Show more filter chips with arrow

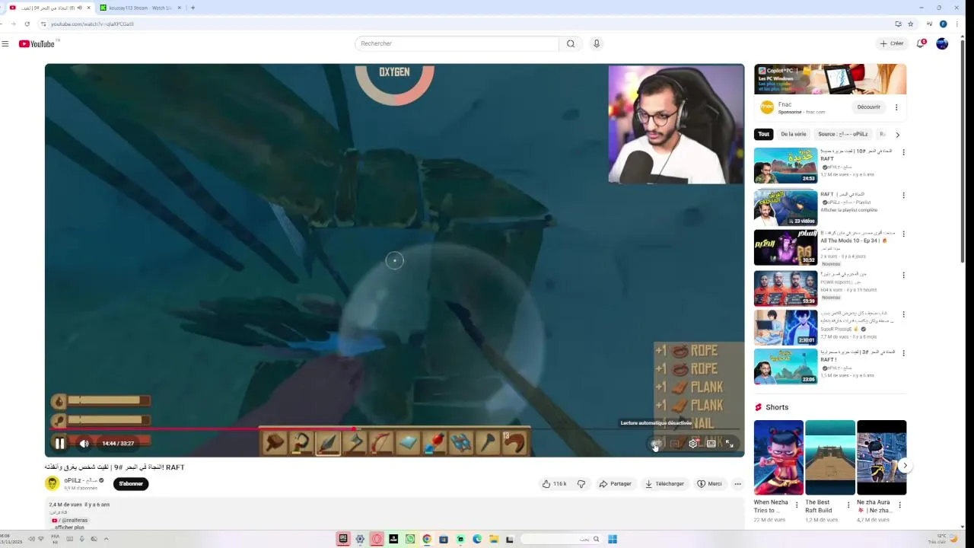(x=897, y=135)
